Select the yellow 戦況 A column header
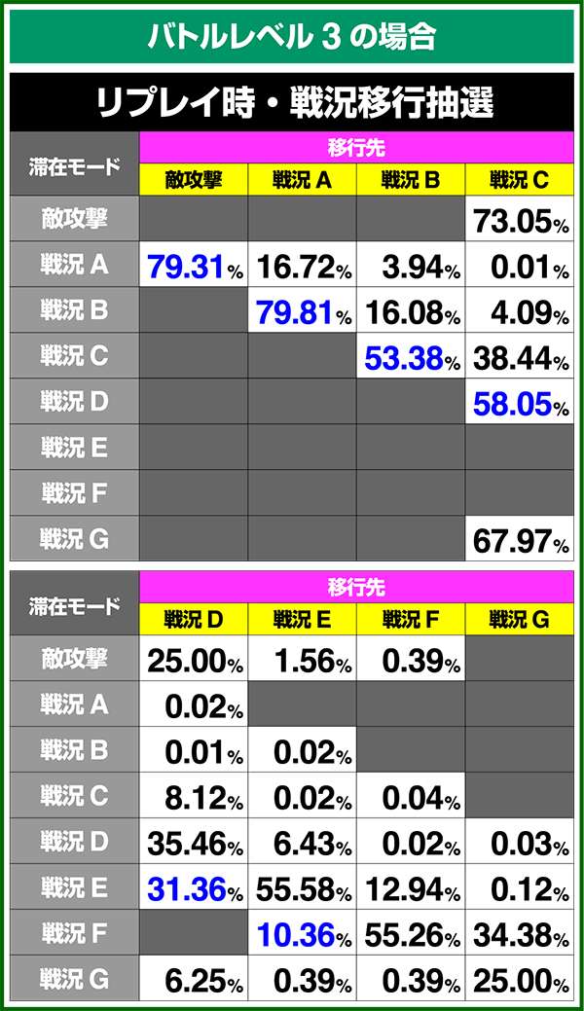Viewport: 584px width, 1011px height. tap(303, 180)
